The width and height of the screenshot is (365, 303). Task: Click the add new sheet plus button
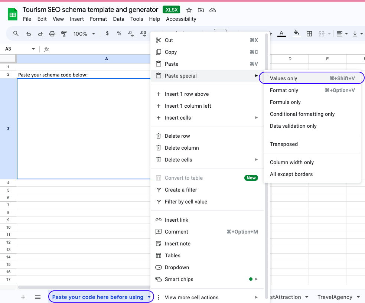pyautogui.click(x=23, y=297)
